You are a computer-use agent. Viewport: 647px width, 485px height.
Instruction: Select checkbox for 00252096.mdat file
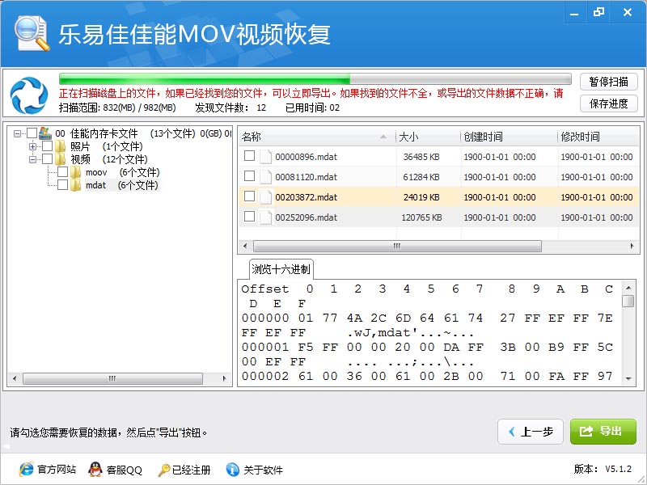click(250, 217)
